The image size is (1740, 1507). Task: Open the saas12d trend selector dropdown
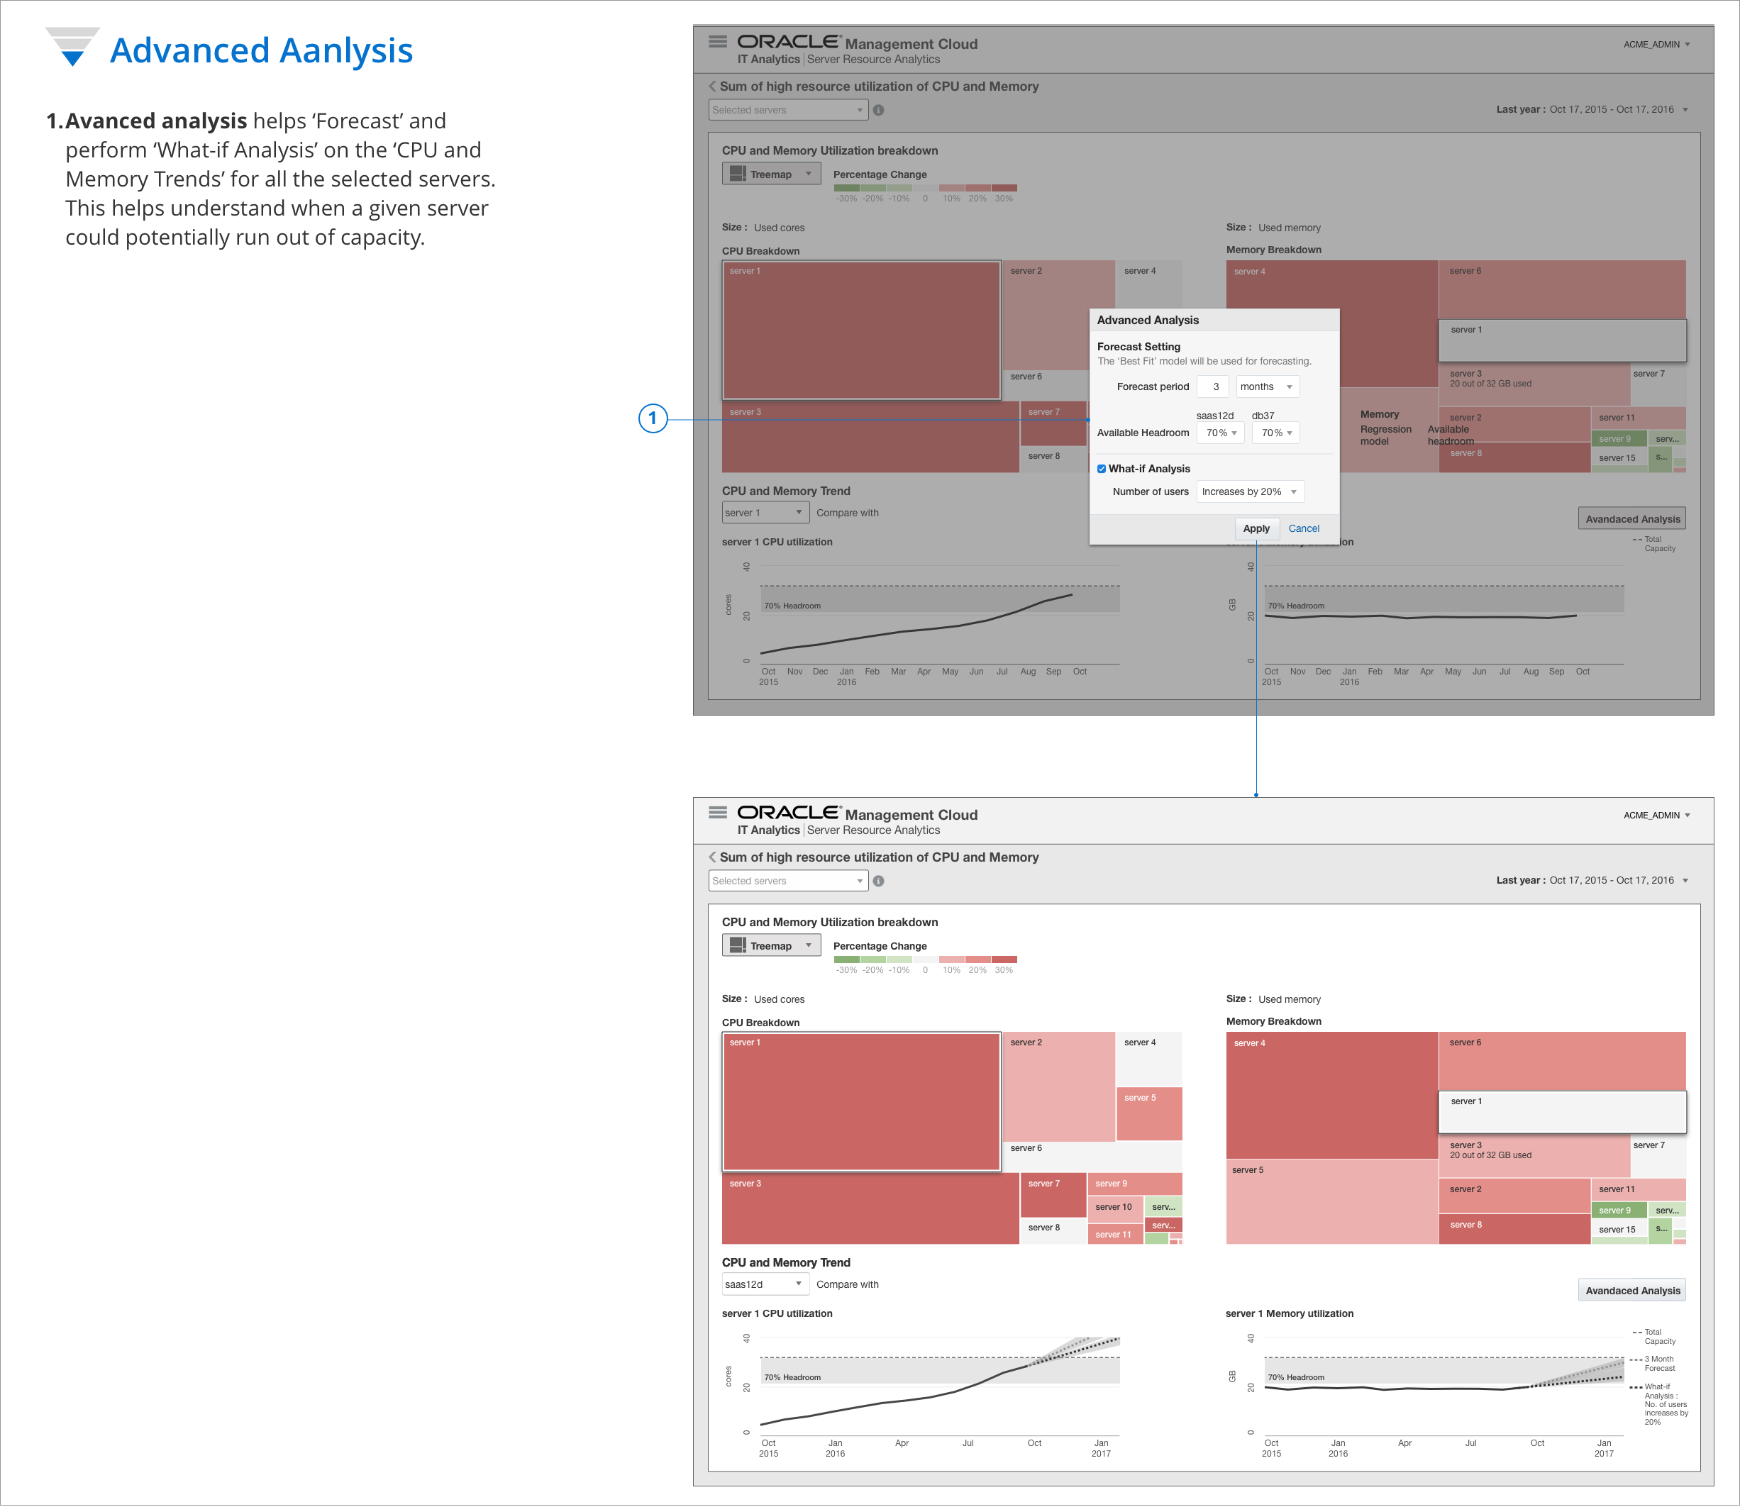765,1284
